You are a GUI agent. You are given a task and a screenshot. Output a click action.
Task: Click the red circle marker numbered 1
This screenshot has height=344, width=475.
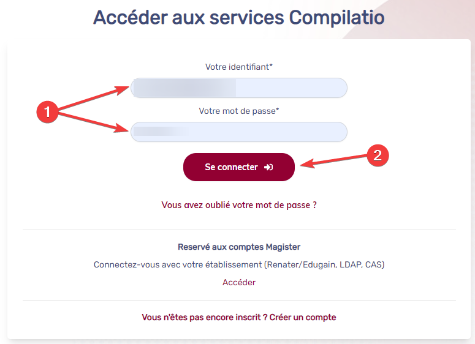pos(47,111)
